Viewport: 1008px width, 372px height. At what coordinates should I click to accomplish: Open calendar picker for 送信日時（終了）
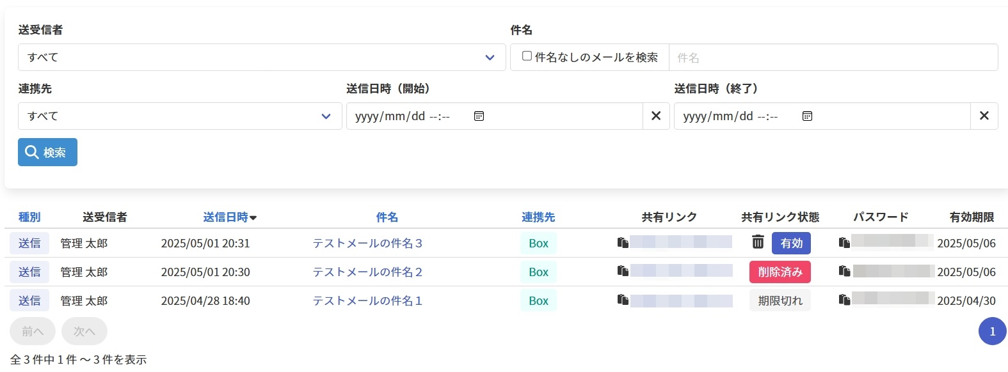[807, 116]
